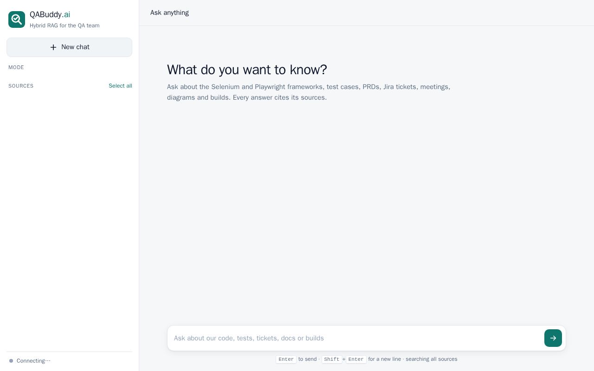This screenshot has height=371, width=594.
Task: Click the "searching all sources" hint text
Action: pos(432,359)
